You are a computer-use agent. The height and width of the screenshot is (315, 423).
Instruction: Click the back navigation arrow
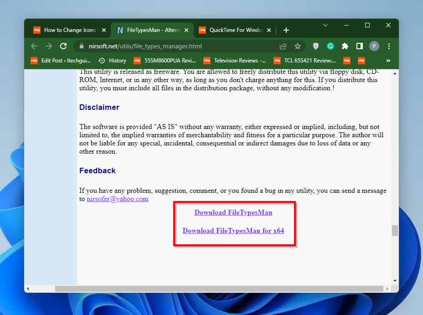coord(34,46)
